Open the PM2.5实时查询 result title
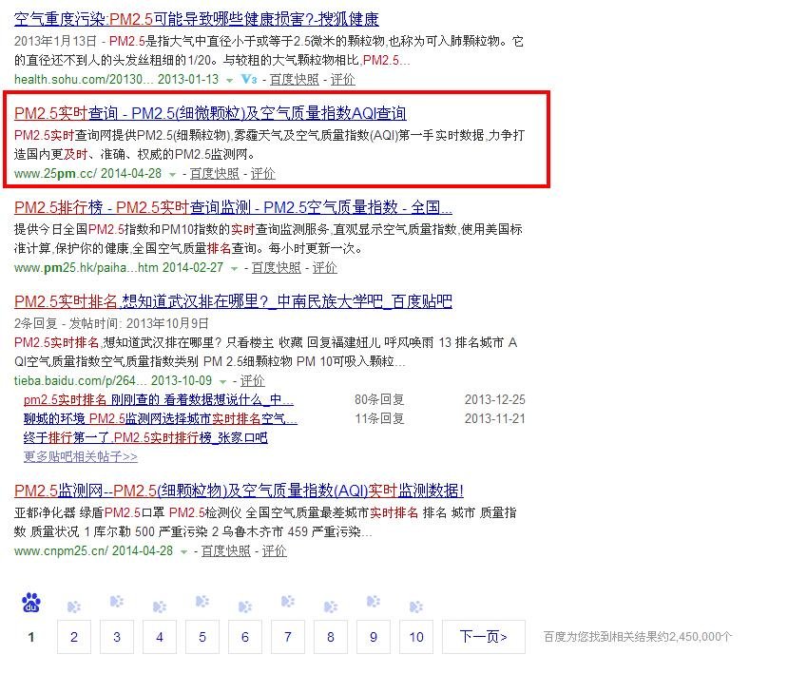 [210, 114]
